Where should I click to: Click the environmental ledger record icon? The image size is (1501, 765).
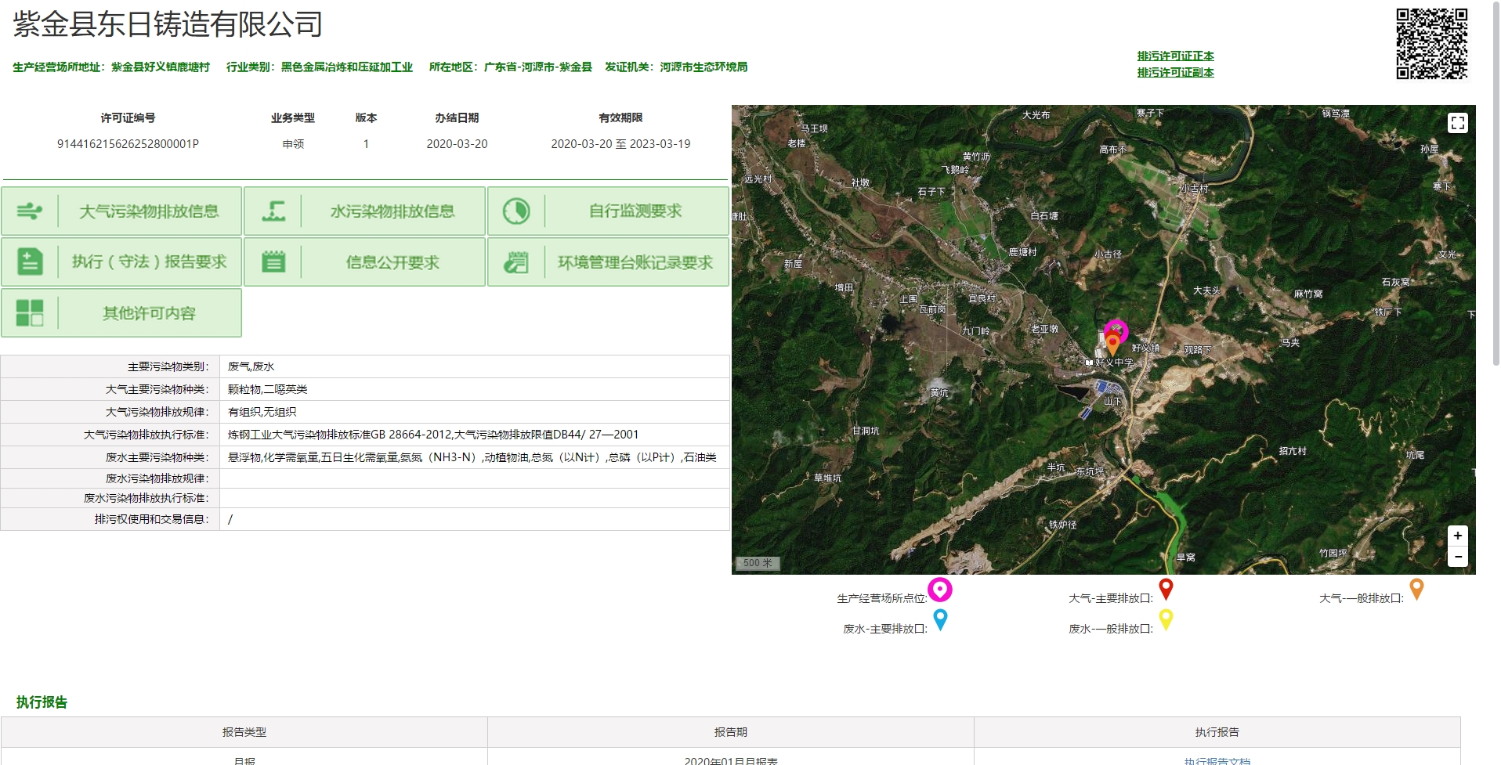(x=516, y=262)
